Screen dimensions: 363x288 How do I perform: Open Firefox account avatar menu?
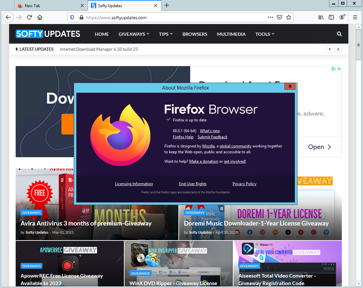point(342,17)
